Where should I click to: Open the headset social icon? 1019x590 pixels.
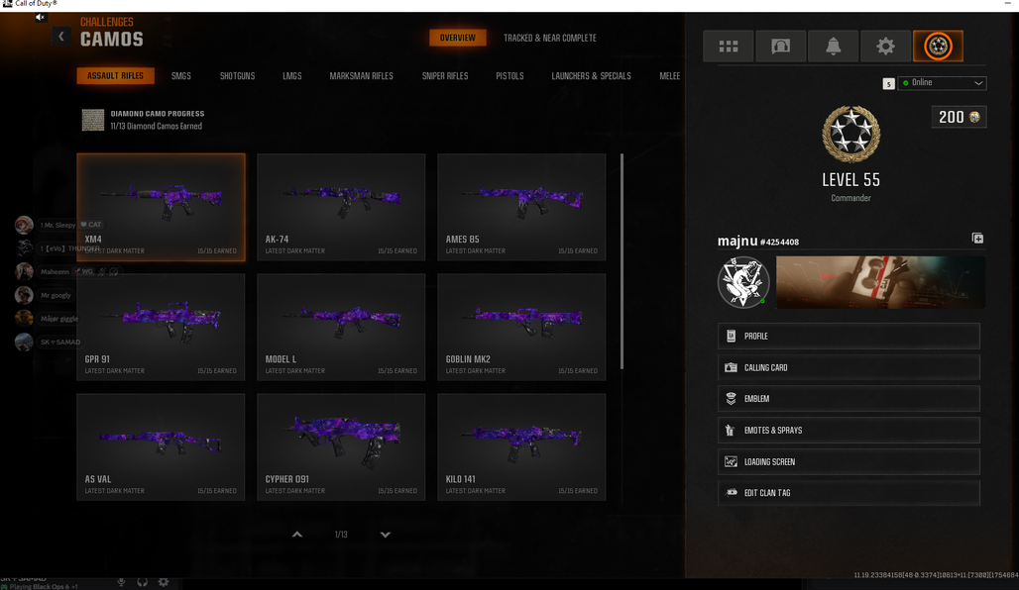click(780, 47)
